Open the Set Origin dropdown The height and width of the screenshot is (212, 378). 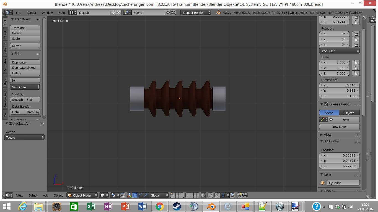click(25, 87)
